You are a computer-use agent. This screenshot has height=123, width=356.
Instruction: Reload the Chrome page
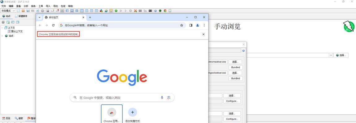(x=54, y=25)
